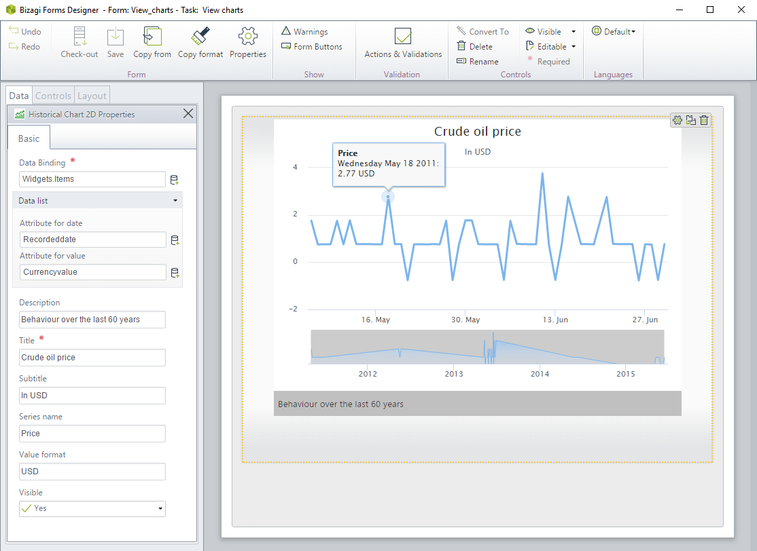
Task: Click the Series name field Price
Action: click(92, 434)
